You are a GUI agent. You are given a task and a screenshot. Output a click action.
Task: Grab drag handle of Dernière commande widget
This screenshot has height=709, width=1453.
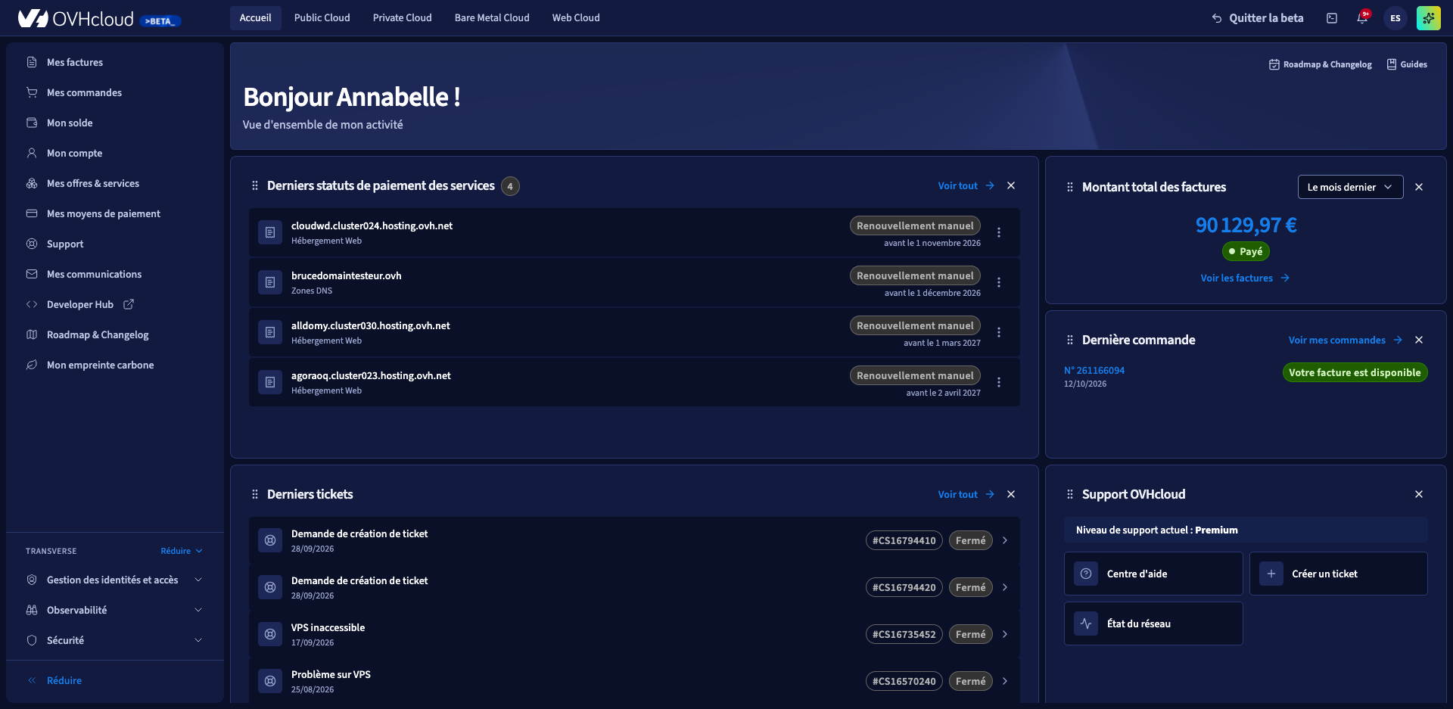tap(1070, 340)
